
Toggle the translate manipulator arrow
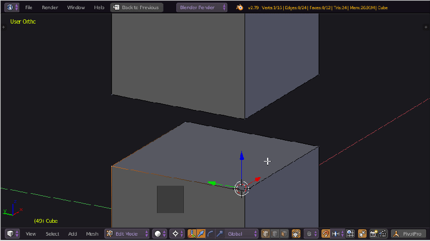coord(201,233)
